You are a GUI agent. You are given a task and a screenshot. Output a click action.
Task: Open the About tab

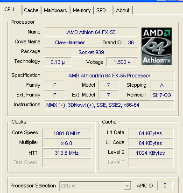[x=123, y=10]
